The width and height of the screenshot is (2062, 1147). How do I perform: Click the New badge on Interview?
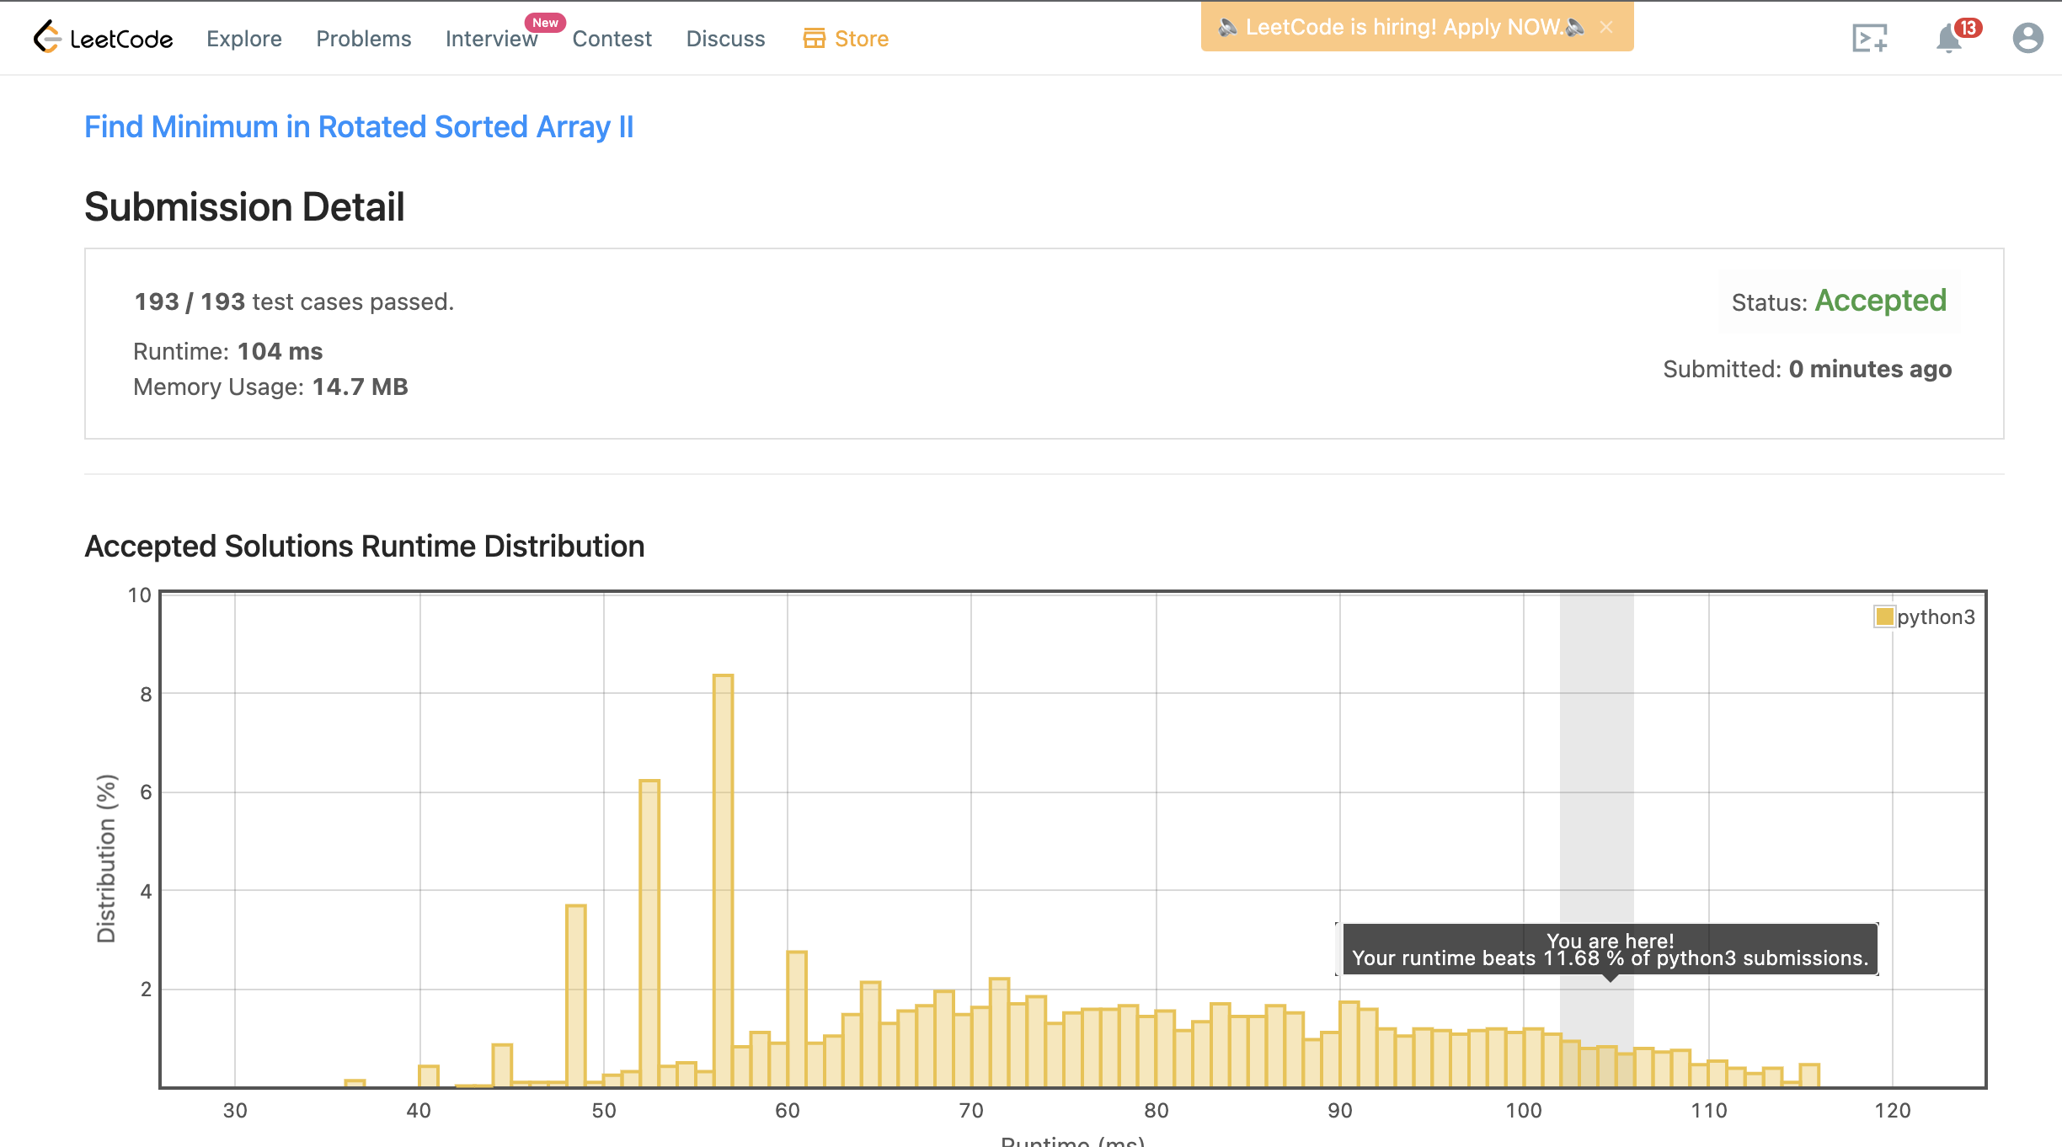[545, 23]
